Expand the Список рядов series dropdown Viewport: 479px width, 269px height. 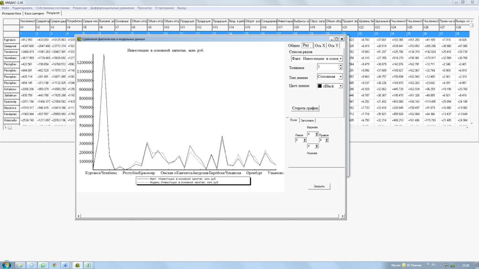(x=340, y=59)
